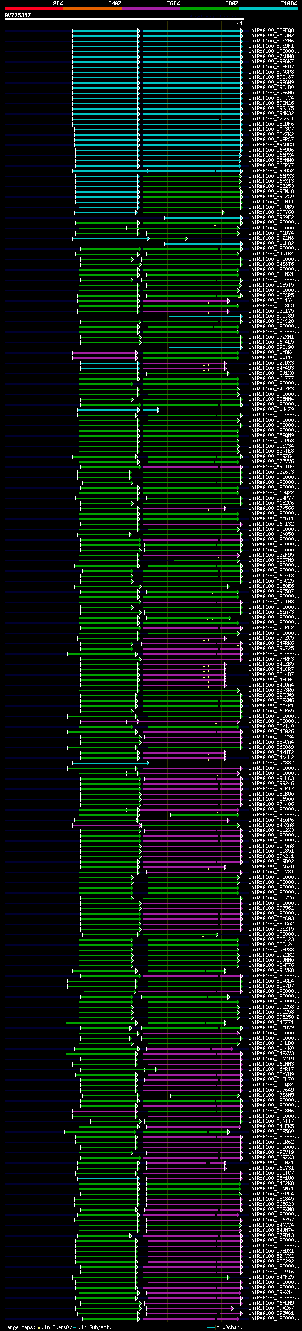
Task: Open the UniRef100_B9H6W5 entry
Action: tap(270, 93)
